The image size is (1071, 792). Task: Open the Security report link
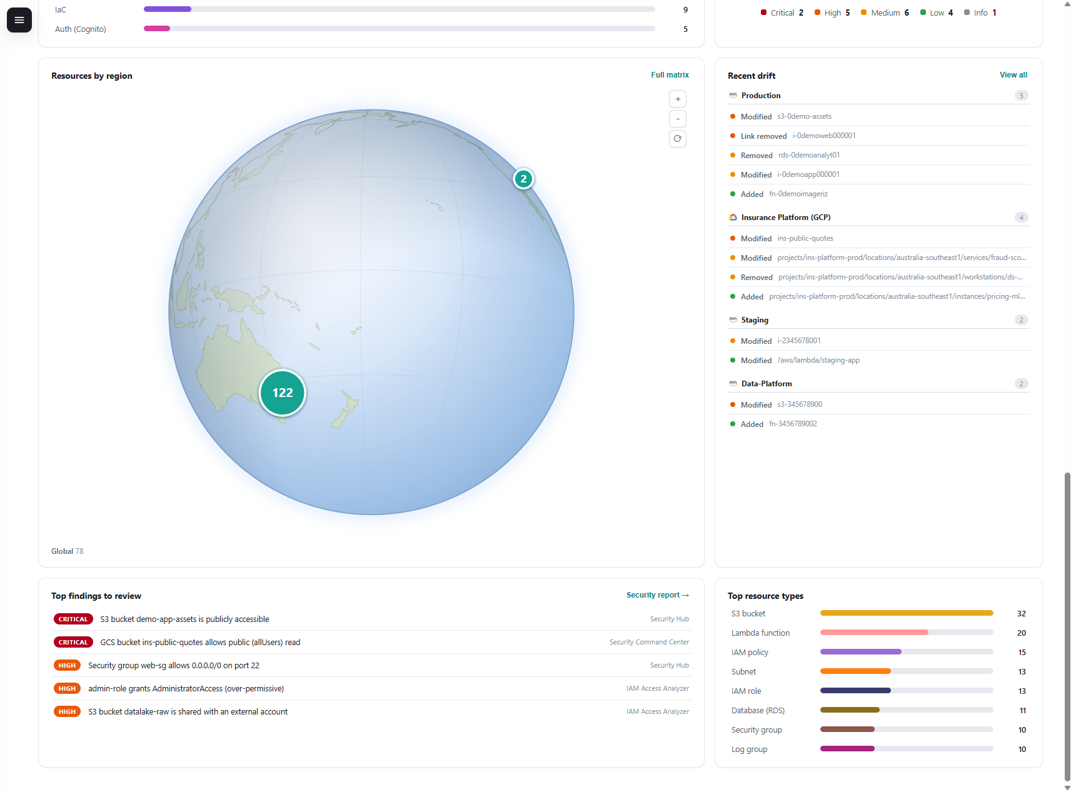click(x=658, y=595)
